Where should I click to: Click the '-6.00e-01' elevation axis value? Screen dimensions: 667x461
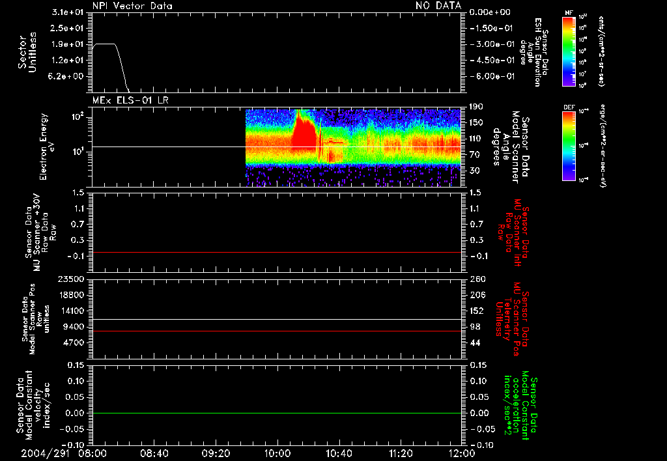[x=492, y=76]
